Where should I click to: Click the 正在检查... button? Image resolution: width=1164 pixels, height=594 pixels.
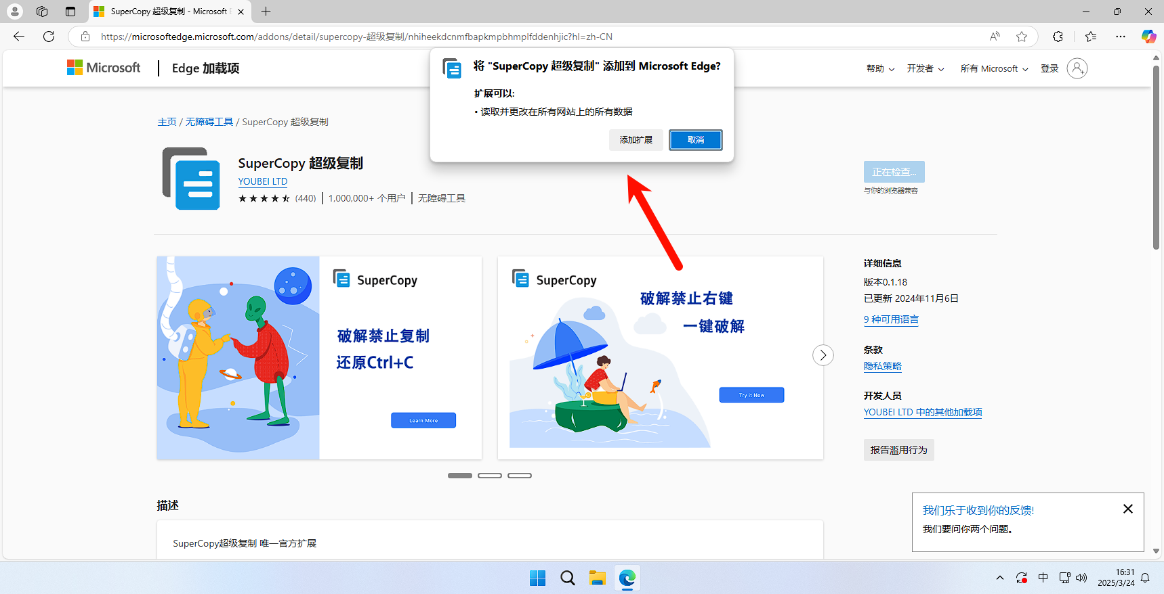point(894,172)
